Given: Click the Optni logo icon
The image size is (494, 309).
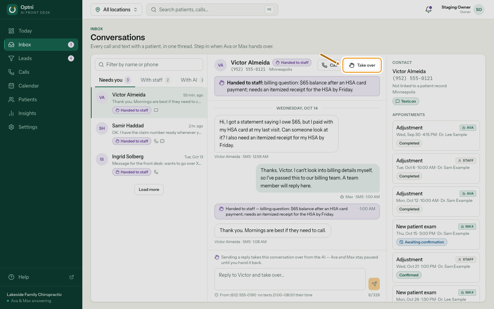Looking at the screenshot, I should (x=12, y=10).
